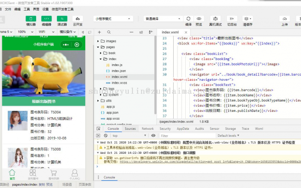Open the 小程序模式 mode dropdown
This screenshot has height=188, width=301.
coord(114,19)
